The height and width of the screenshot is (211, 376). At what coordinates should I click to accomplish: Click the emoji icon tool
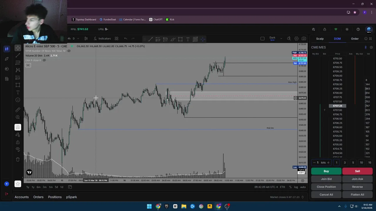pos(18,100)
